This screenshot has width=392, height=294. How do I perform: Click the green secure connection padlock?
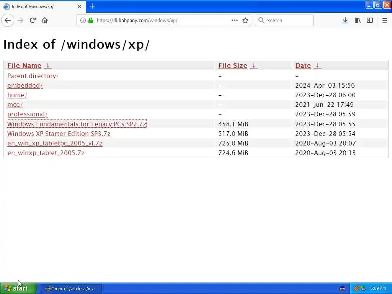tap(91, 21)
